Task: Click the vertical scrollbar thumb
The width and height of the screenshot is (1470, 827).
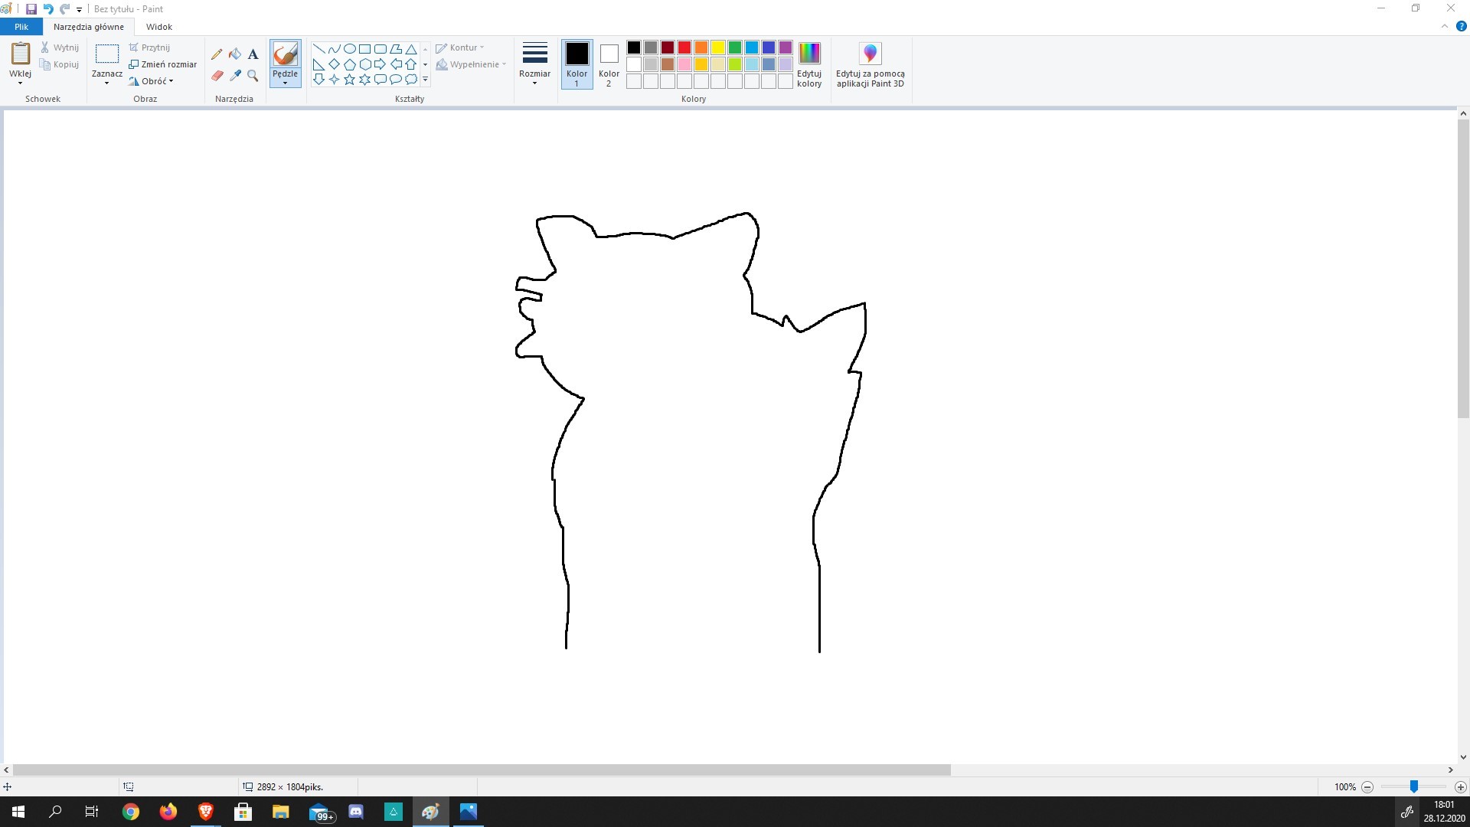Action: 1463,268
